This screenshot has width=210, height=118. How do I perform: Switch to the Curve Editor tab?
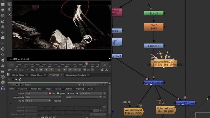click(x=18, y=75)
